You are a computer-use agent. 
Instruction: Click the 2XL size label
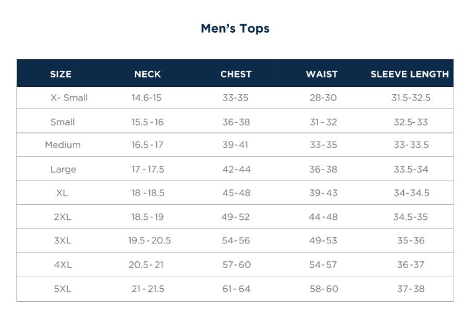(62, 217)
